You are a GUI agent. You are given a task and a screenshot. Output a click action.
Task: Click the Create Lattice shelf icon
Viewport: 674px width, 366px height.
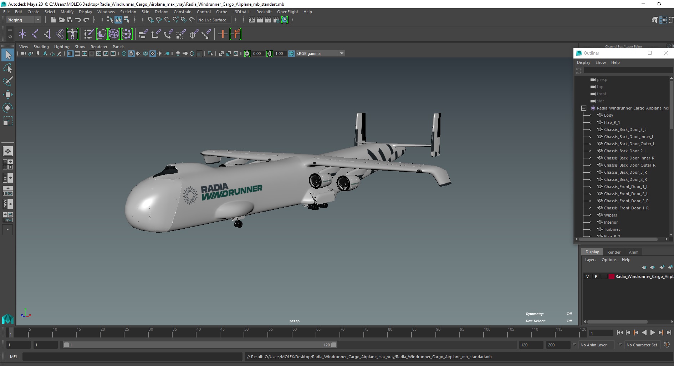click(114, 34)
